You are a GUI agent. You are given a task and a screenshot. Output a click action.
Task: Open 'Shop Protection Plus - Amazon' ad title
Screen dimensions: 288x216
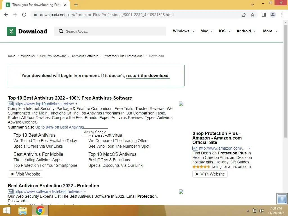217,138
